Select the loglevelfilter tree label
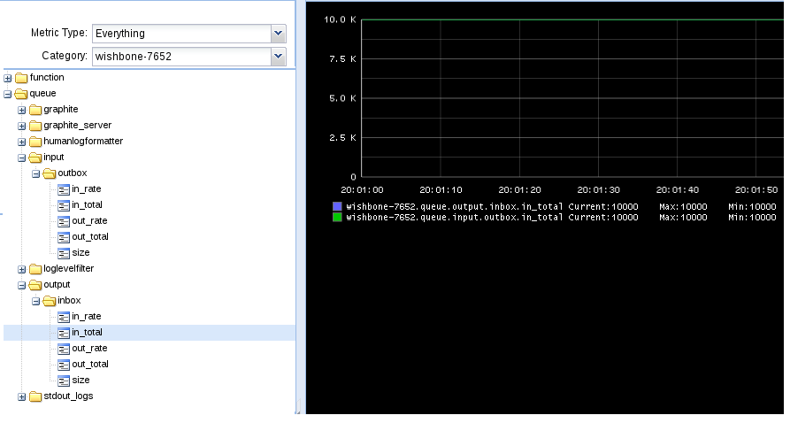Image resolution: width=790 pixels, height=423 pixels. [68, 269]
